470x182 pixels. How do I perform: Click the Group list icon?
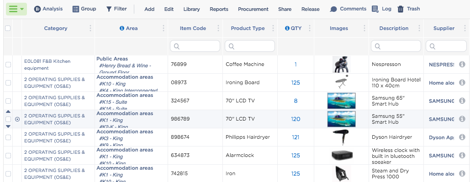click(76, 9)
